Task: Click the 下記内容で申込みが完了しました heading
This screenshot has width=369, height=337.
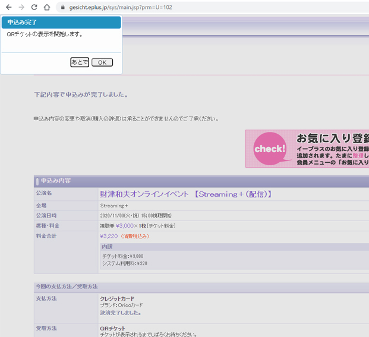Action: coord(81,95)
